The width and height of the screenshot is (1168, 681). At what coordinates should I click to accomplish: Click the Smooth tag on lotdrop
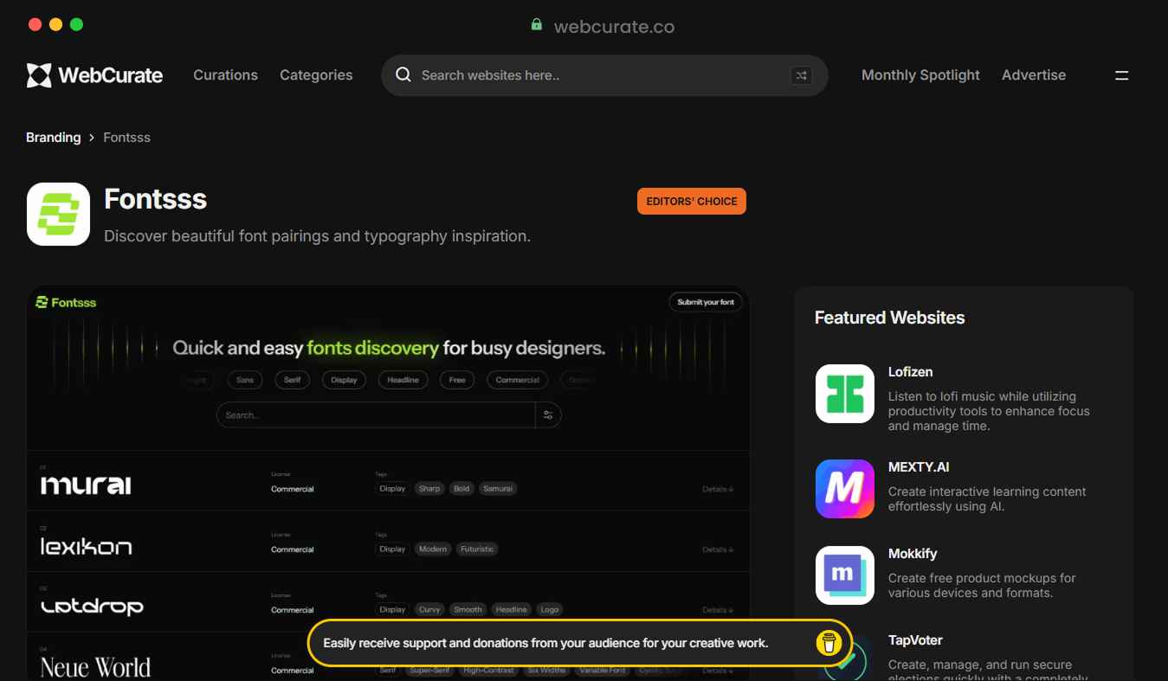(468, 610)
